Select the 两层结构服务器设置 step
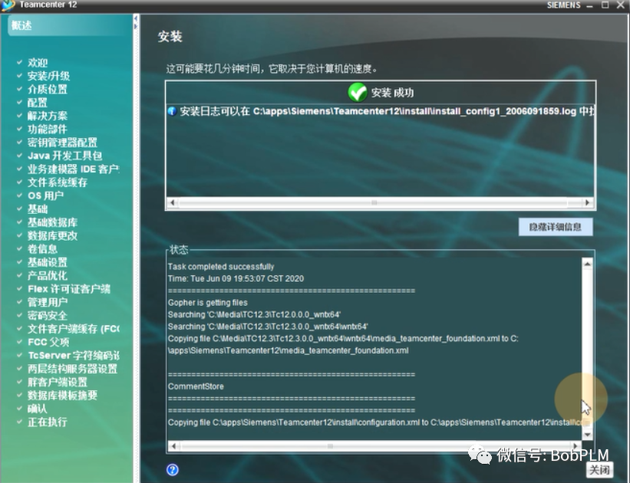Viewport: 630px width, 483px height. [x=72, y=369]
